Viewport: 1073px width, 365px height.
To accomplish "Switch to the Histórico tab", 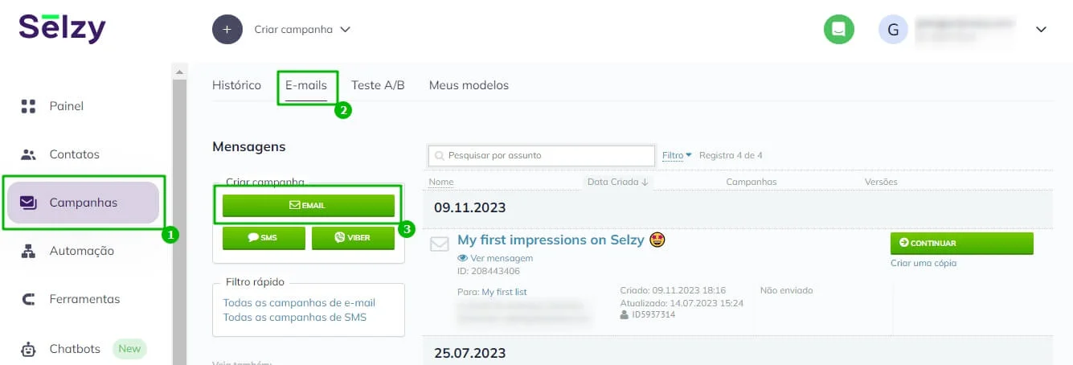I will (236, 85).
